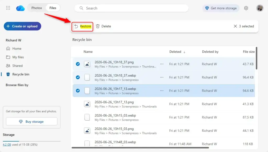Click the Search input field

[131, 8]
